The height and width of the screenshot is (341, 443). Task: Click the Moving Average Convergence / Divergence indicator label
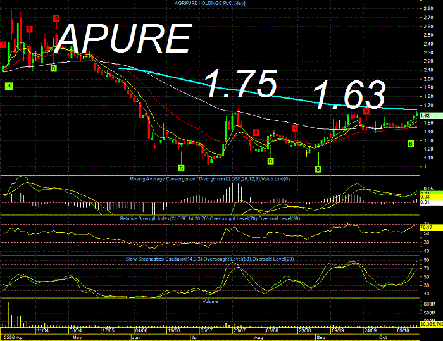click(209, 179)
